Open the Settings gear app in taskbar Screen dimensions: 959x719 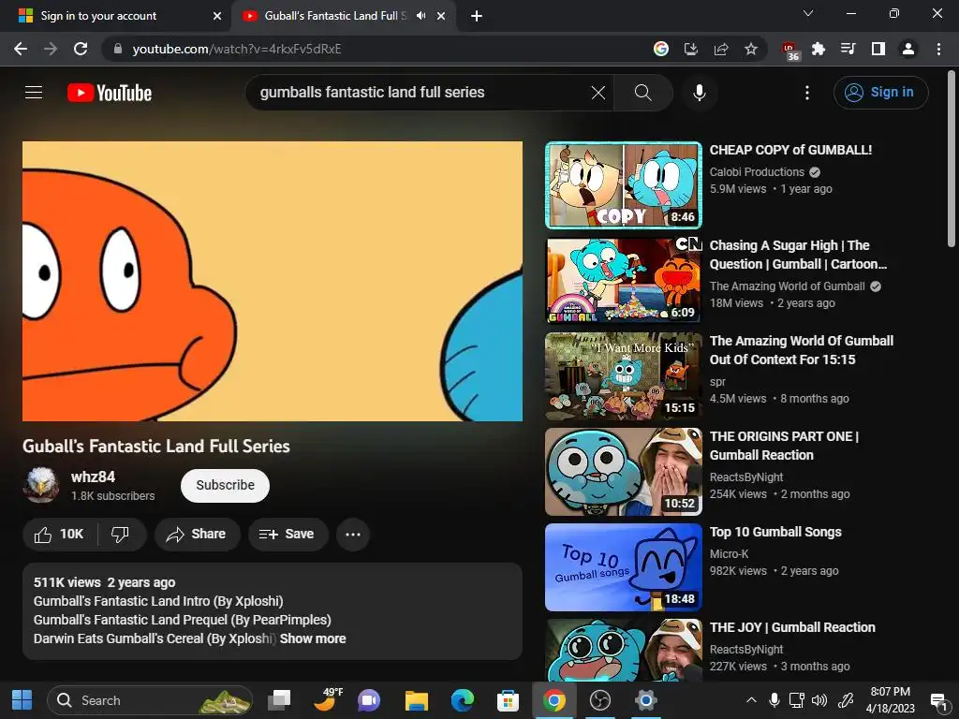point(645,700)
